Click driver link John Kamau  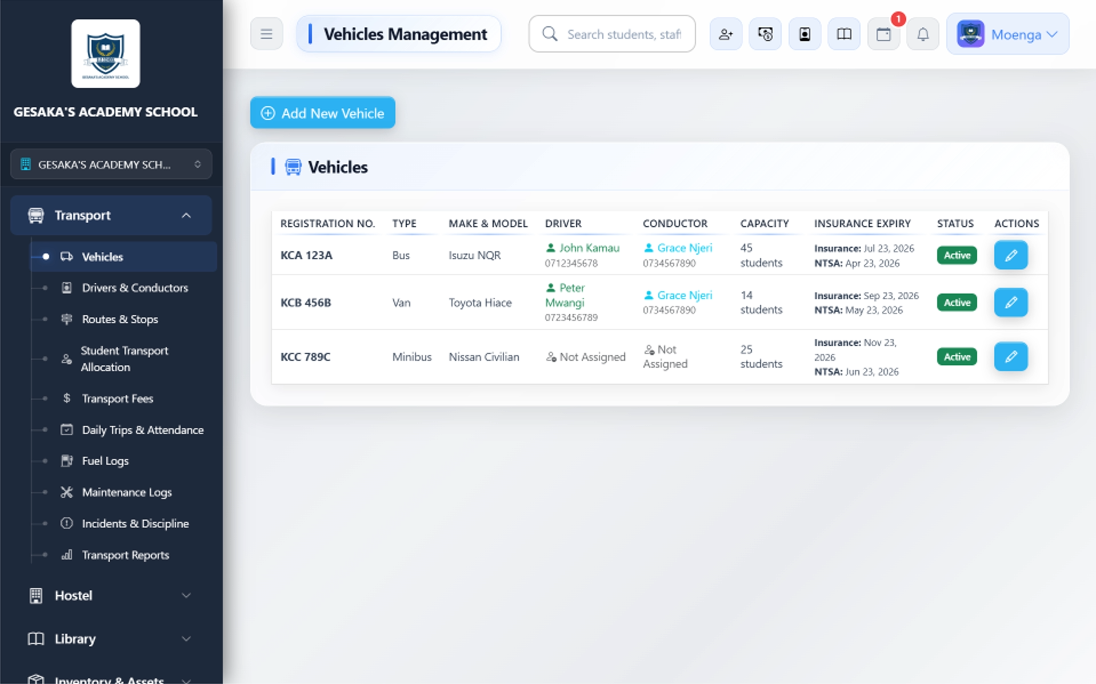click(x=589, y=248)
